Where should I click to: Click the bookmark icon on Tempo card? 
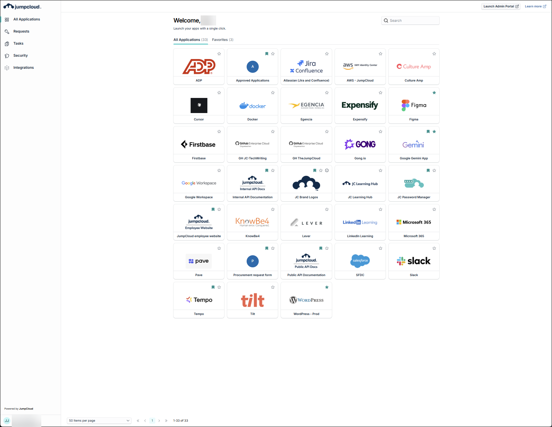213,287
